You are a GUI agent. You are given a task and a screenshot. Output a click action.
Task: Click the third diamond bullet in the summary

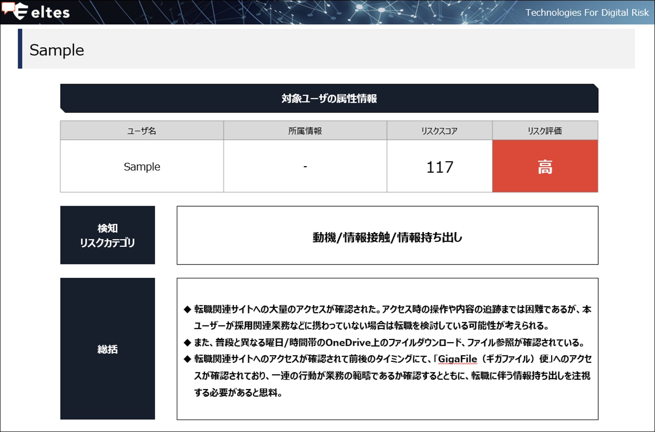187,359
